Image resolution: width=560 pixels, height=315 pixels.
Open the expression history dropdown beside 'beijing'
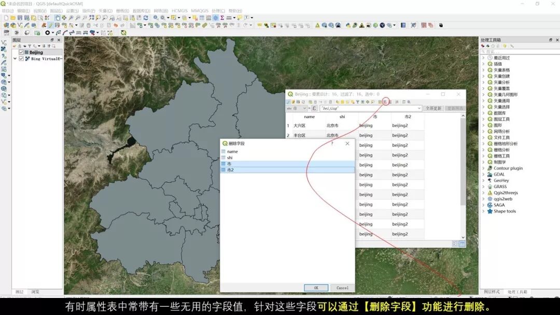coord(419,108)
